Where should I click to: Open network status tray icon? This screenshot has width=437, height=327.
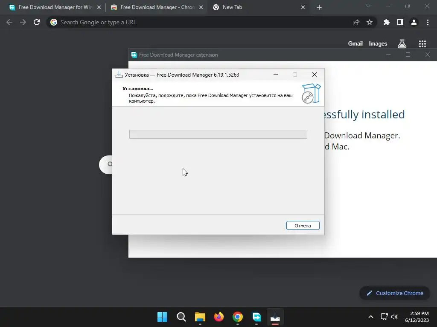click(x=385, y=317)
